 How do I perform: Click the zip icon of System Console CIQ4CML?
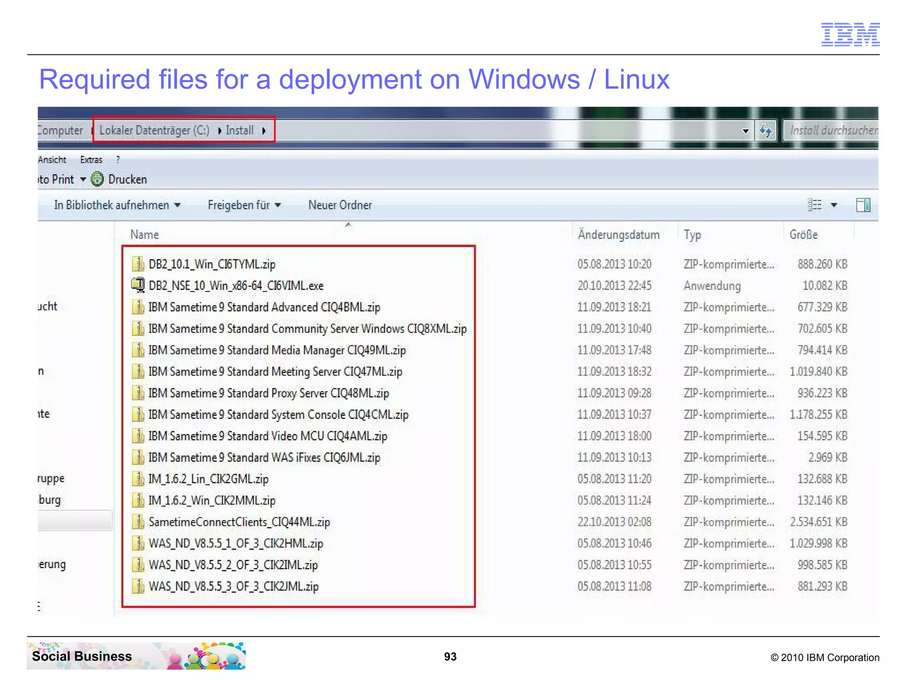(x=138, y=414)
